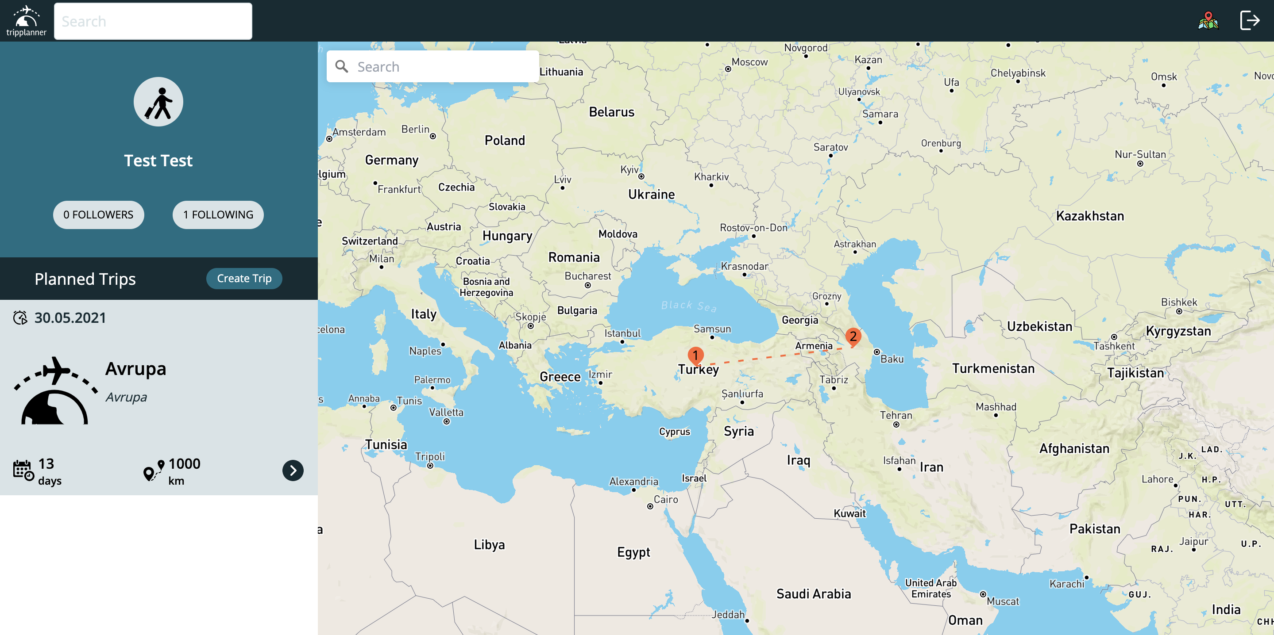Click the airplane globe icon on Avrupa trip
1274x635 pixels.
(55, 390)
